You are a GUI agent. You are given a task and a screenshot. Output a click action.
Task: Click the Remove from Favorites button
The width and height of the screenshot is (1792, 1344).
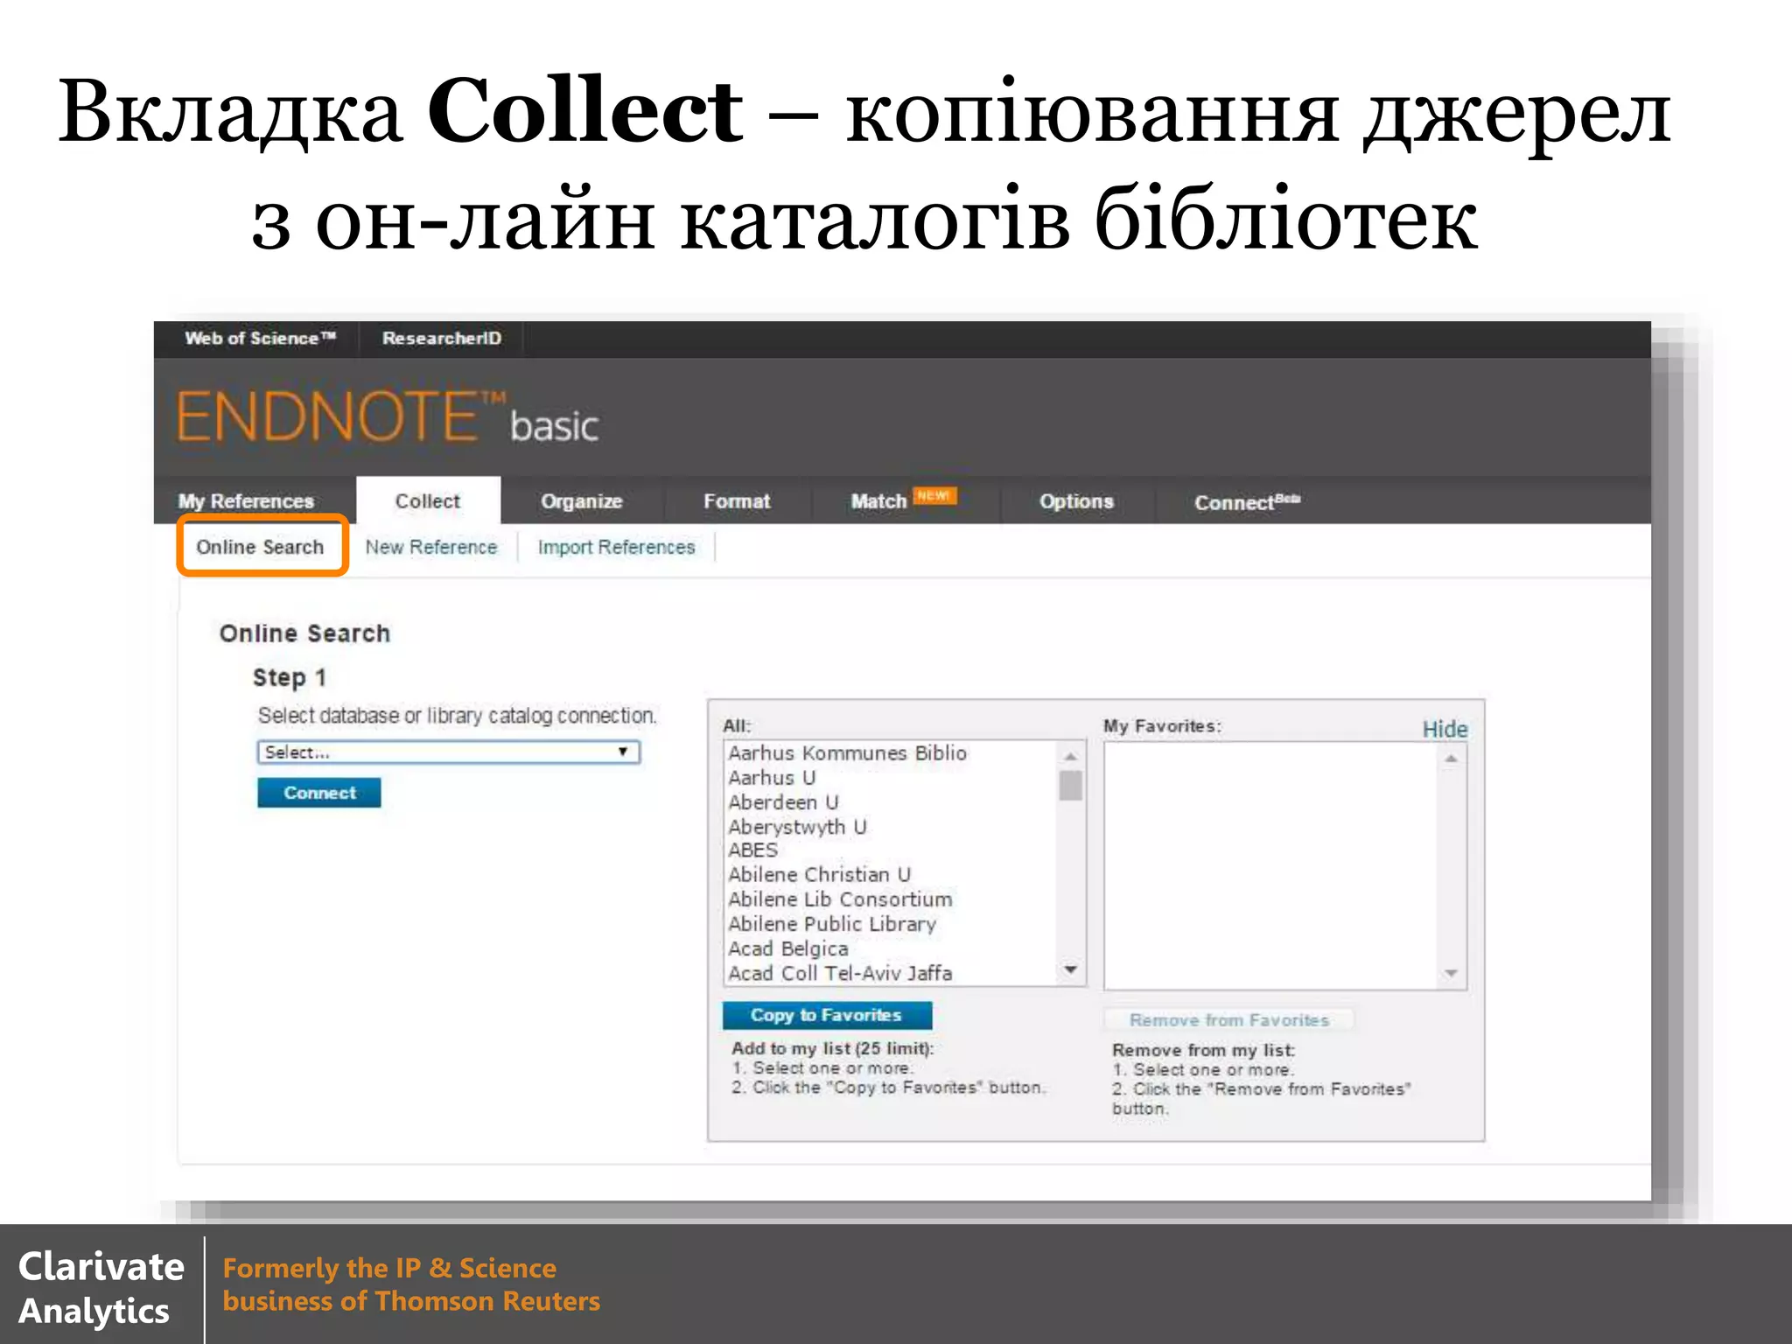click(x=1228, y=1020)
